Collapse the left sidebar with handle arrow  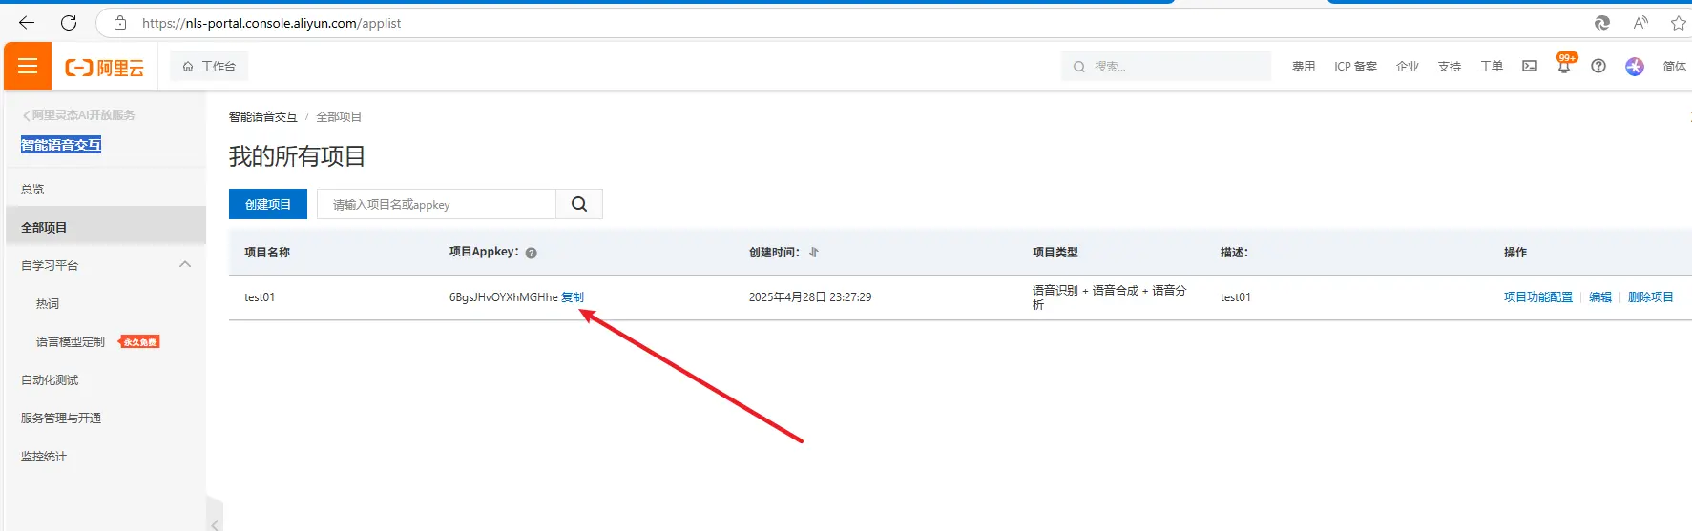coord(215,523)
